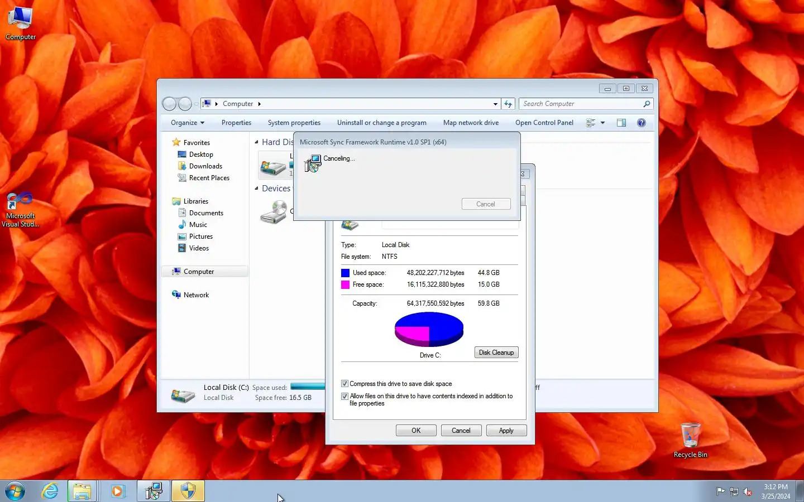Launch Internet Explorer from taskbar

[50, 491]
